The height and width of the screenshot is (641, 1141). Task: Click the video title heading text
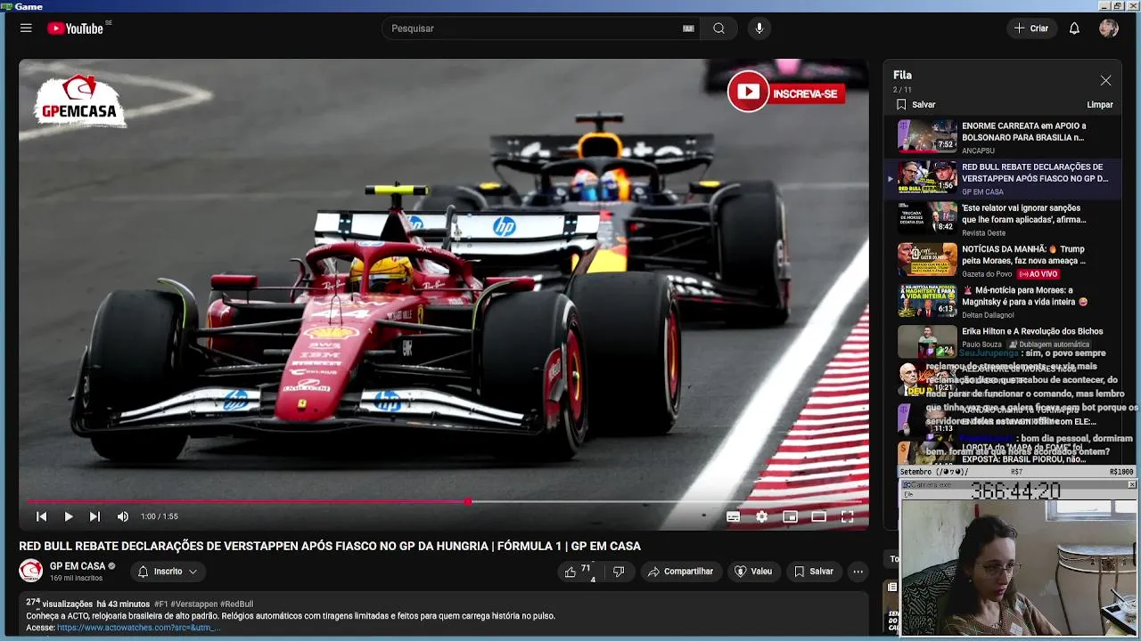[330, 546]
